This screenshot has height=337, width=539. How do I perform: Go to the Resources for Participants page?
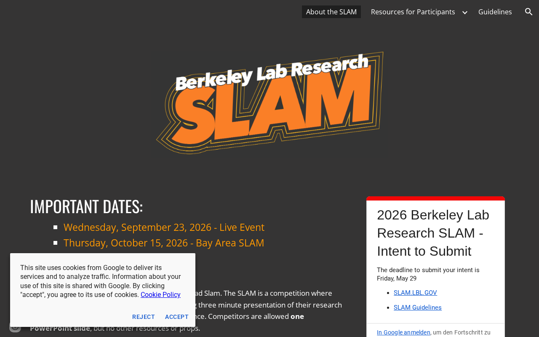click(x=413, y=12)
